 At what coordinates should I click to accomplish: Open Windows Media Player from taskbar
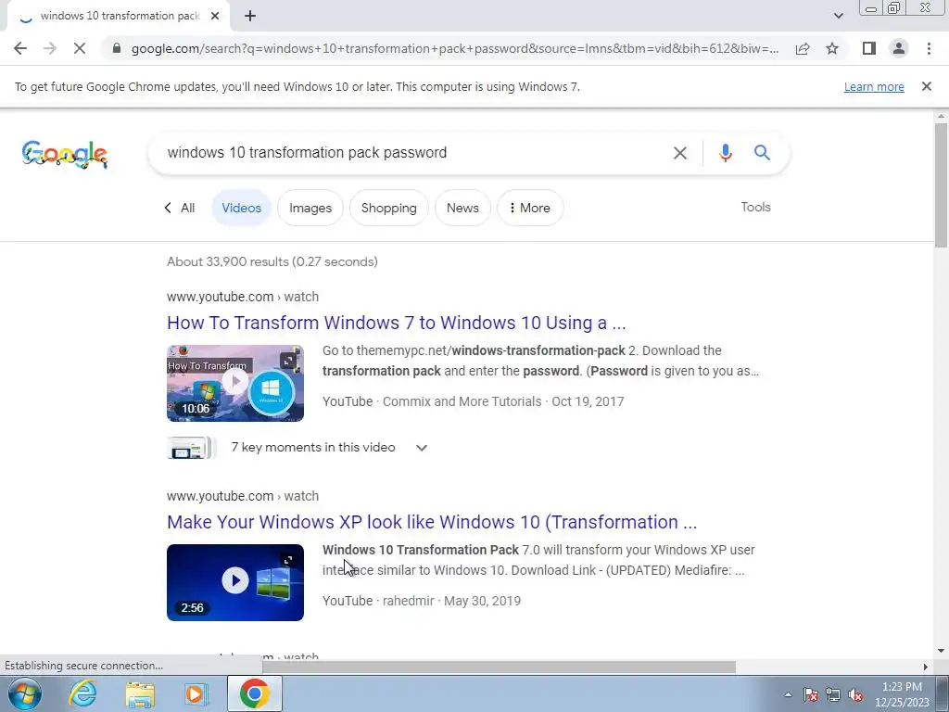tap(196, 693)
